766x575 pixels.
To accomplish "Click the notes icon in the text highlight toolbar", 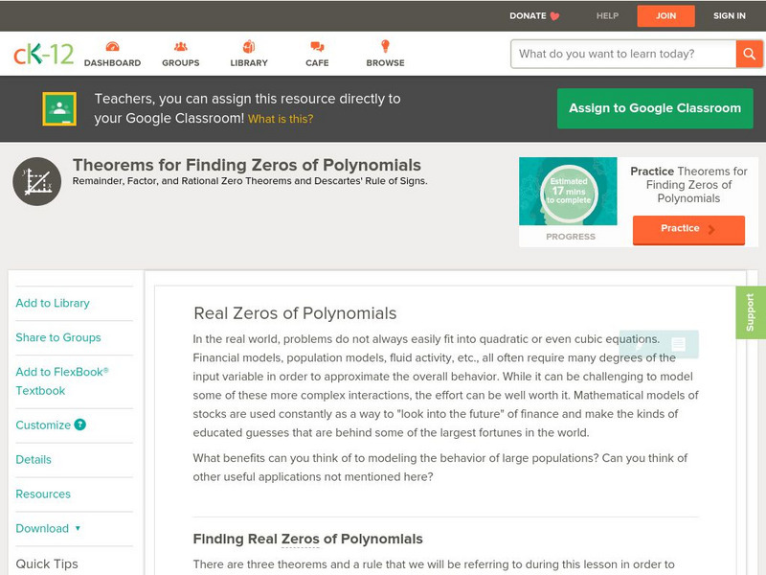I will point(678,344).
